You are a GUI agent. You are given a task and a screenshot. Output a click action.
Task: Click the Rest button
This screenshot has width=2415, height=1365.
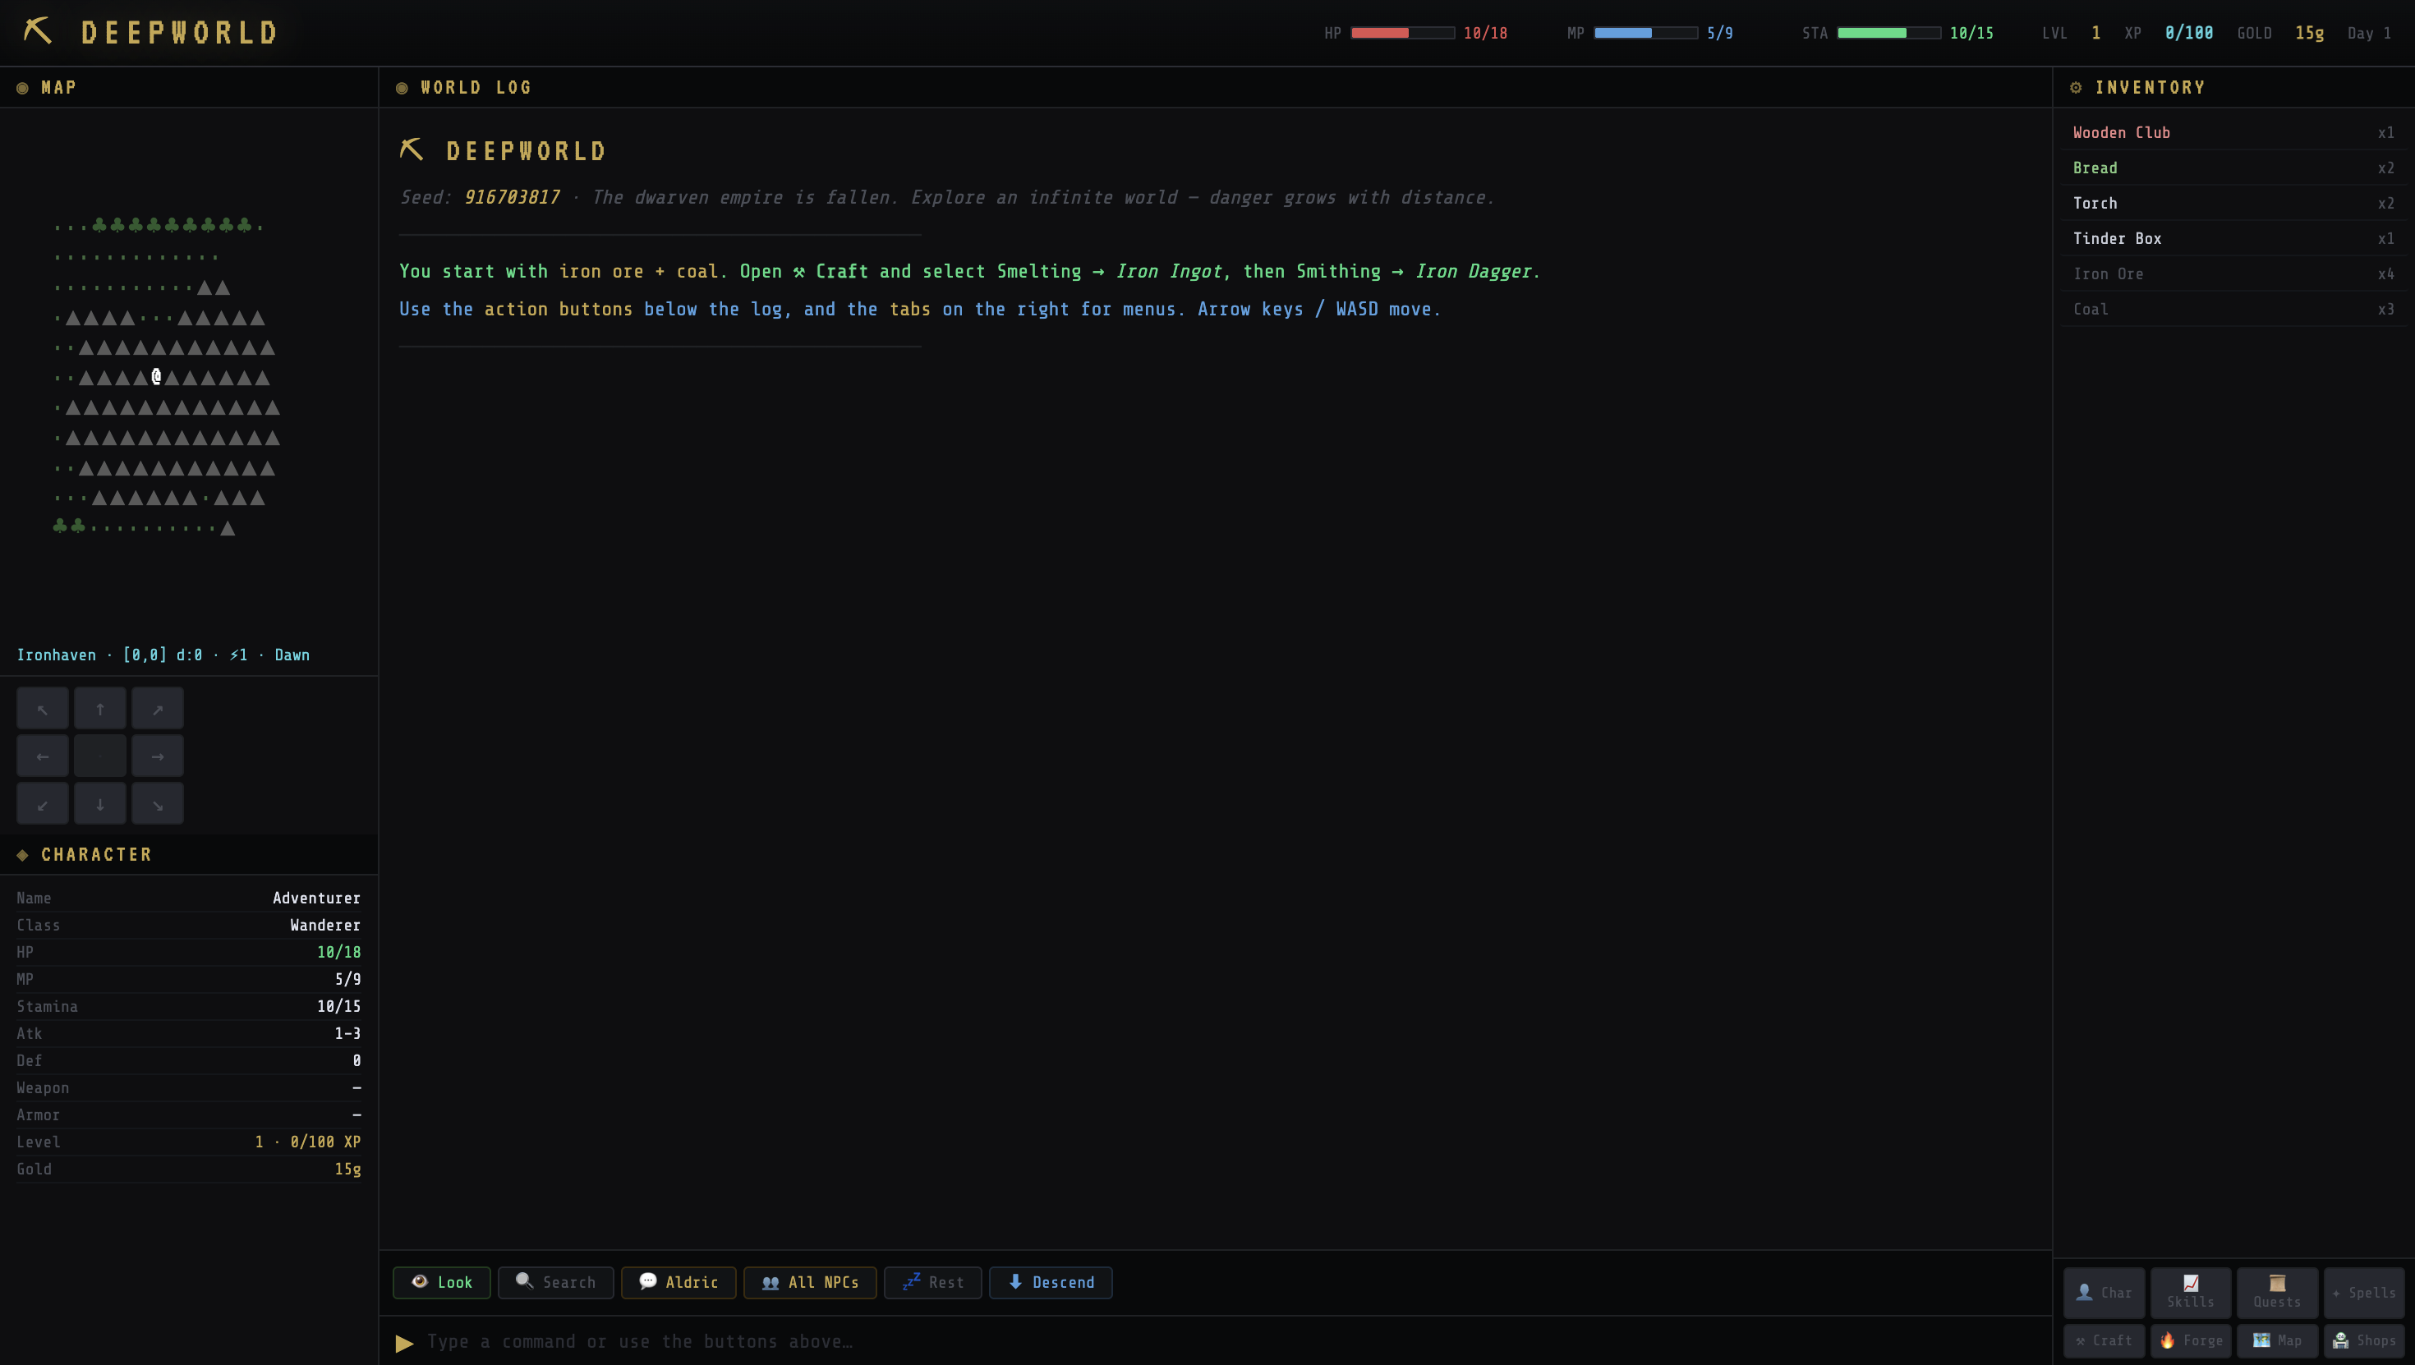click(x=931, y=1283)
